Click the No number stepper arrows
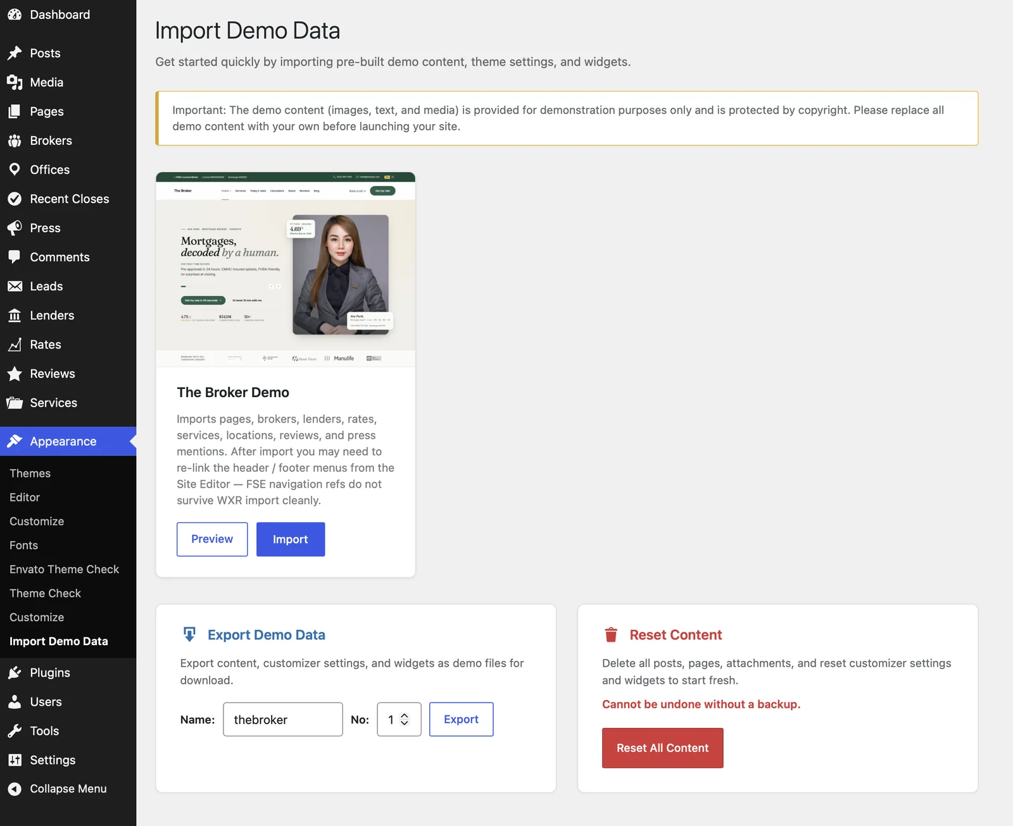 (405, 719)
